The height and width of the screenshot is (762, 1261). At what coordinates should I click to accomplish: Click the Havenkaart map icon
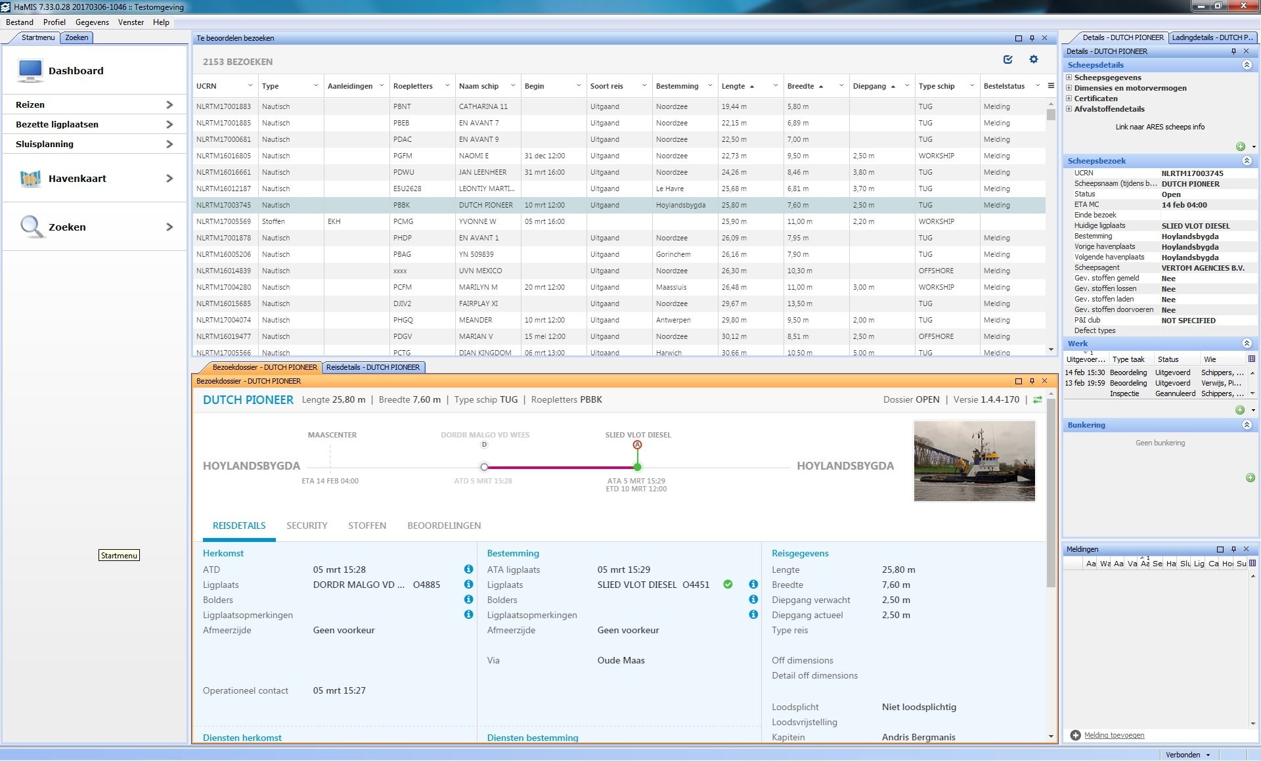[30, 179]
